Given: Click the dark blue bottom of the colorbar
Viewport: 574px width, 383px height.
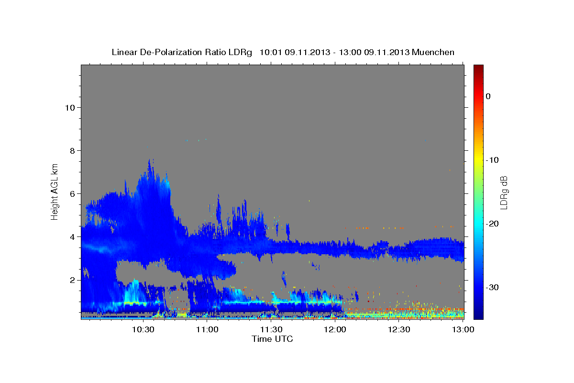Looking at the screenshot, I should click(x=478, y=315).
